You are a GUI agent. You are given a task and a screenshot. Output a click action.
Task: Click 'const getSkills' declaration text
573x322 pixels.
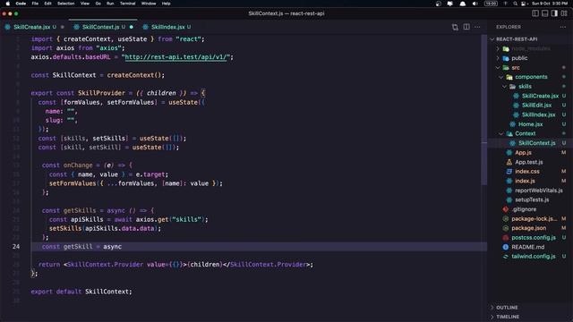pyautogui.click(x=69, y=210)
